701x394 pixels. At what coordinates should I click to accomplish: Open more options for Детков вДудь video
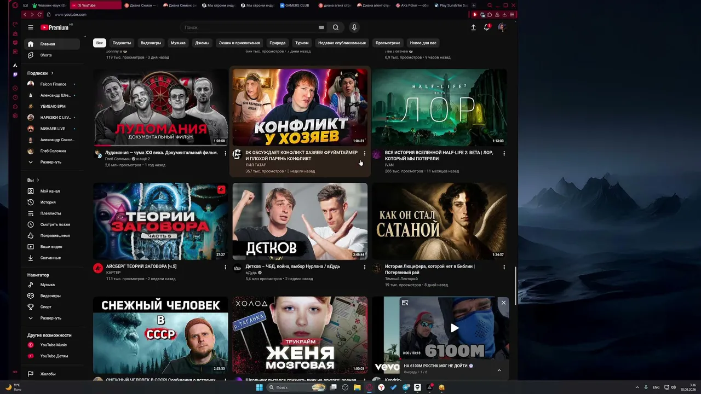pos(365,267)
